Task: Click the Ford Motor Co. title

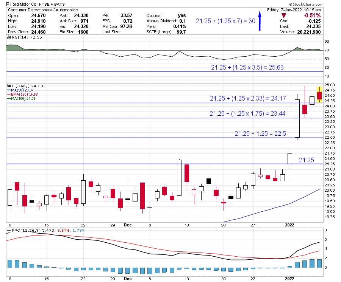Action: pos(24,4)
